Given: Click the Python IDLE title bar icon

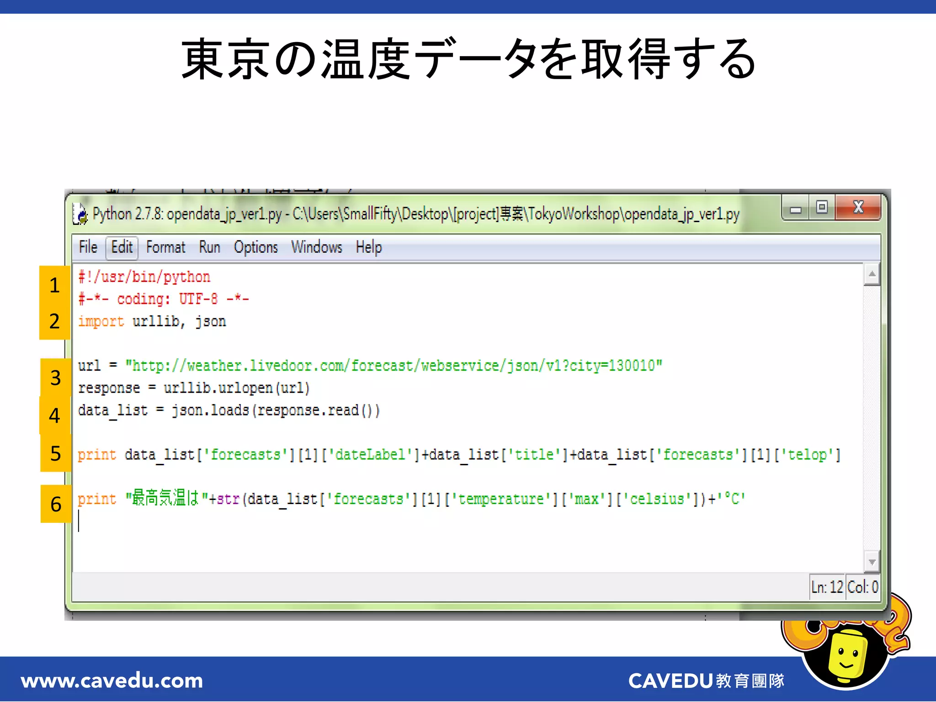Looking at the screenshot, I should (x=80, y=214).
